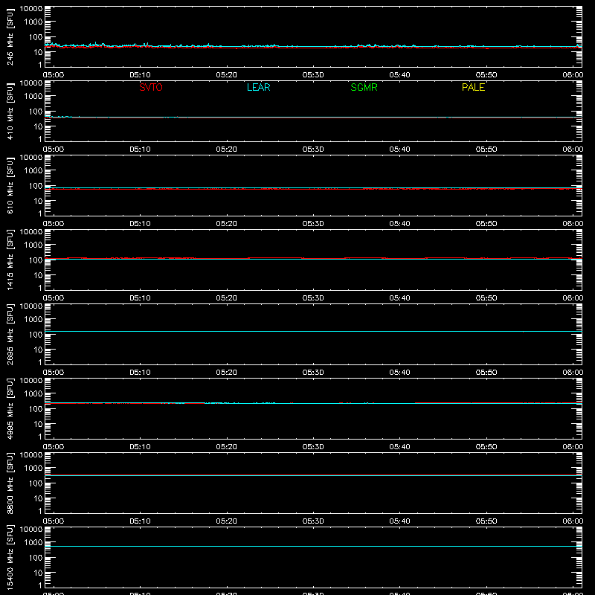Click 06:00 tick under the 245 MHz panel
This screenshot has height=595, width=595.
(x=573, y=75)
